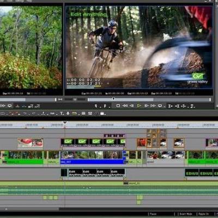Click Overwrite to Timeline icon under the player
The width and height of the screenshot is (218, 218).
(37, 106)
